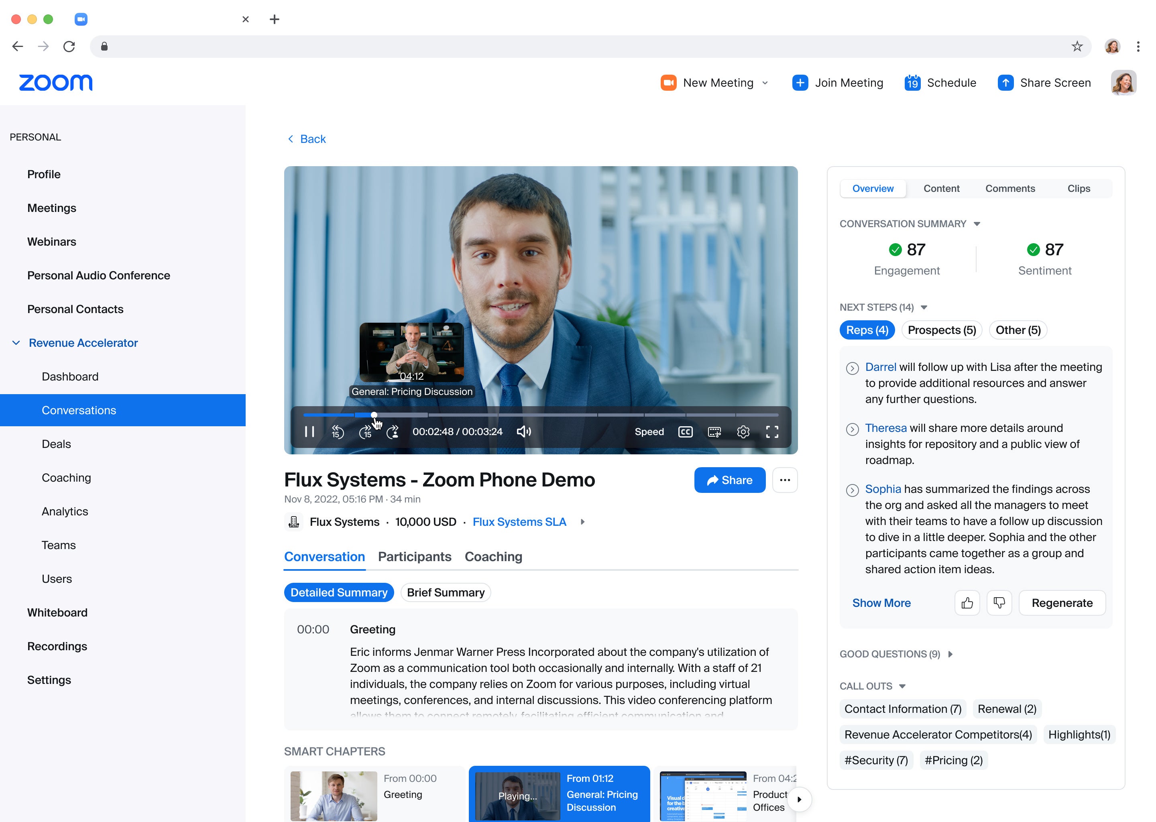
Task: Collapse the Conversation Summary section
Action: [x=977, y=224]
